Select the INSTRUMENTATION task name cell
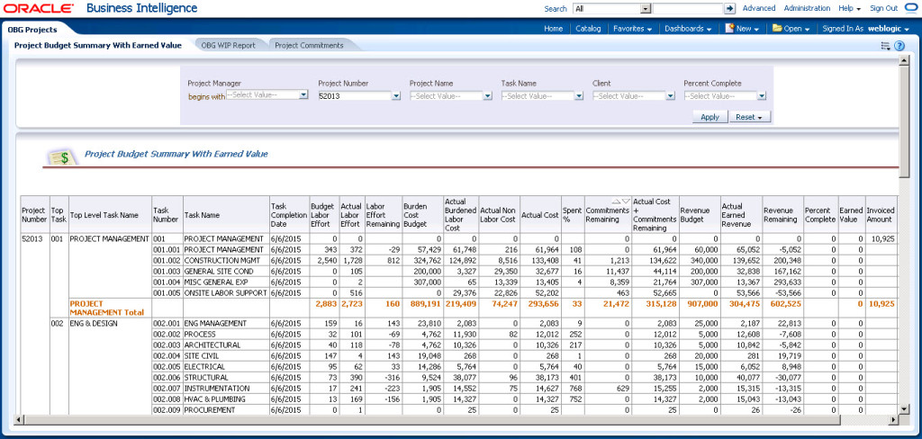Viewport: 922px width, 439px height. (226, 389)
